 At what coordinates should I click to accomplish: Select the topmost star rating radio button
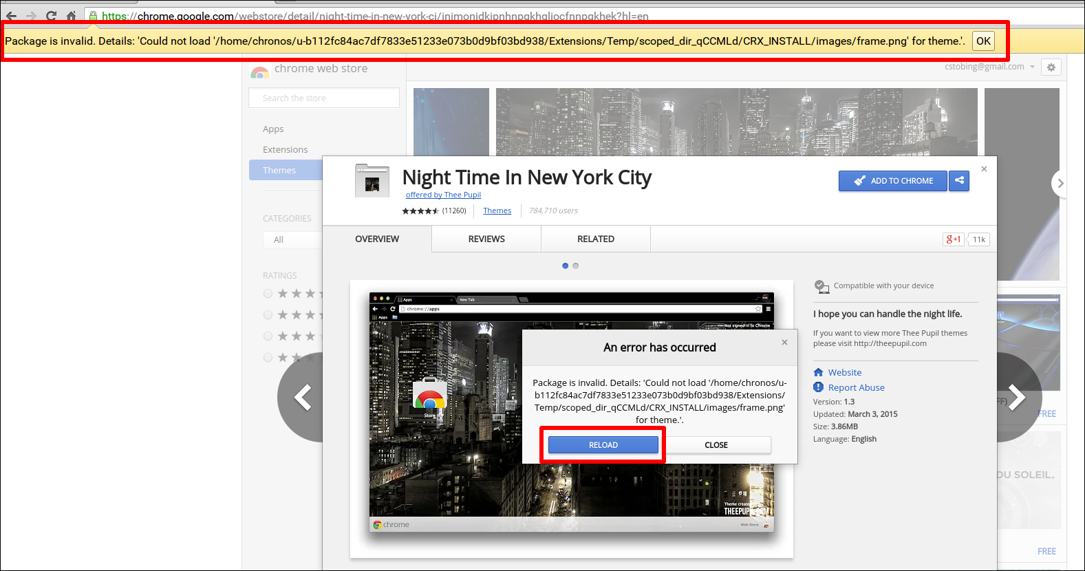tap(268, 294)
